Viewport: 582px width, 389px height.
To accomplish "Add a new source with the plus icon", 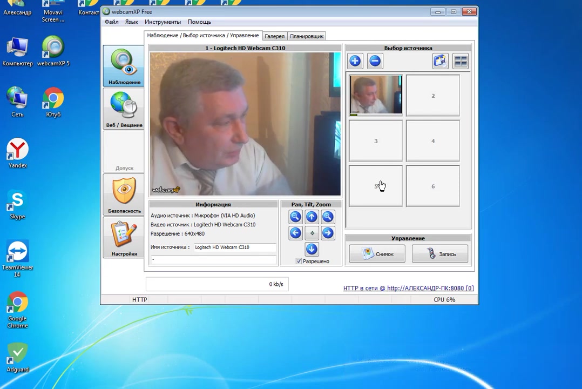I will click(x=355, y=61).
